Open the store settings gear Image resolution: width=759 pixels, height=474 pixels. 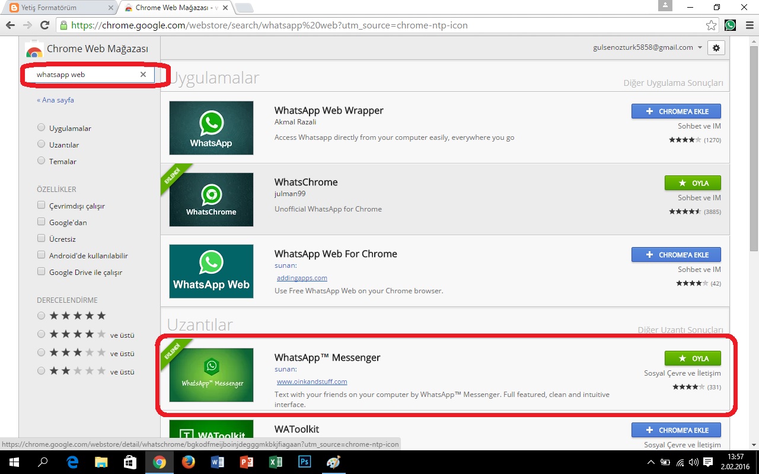tap(716, 48)
